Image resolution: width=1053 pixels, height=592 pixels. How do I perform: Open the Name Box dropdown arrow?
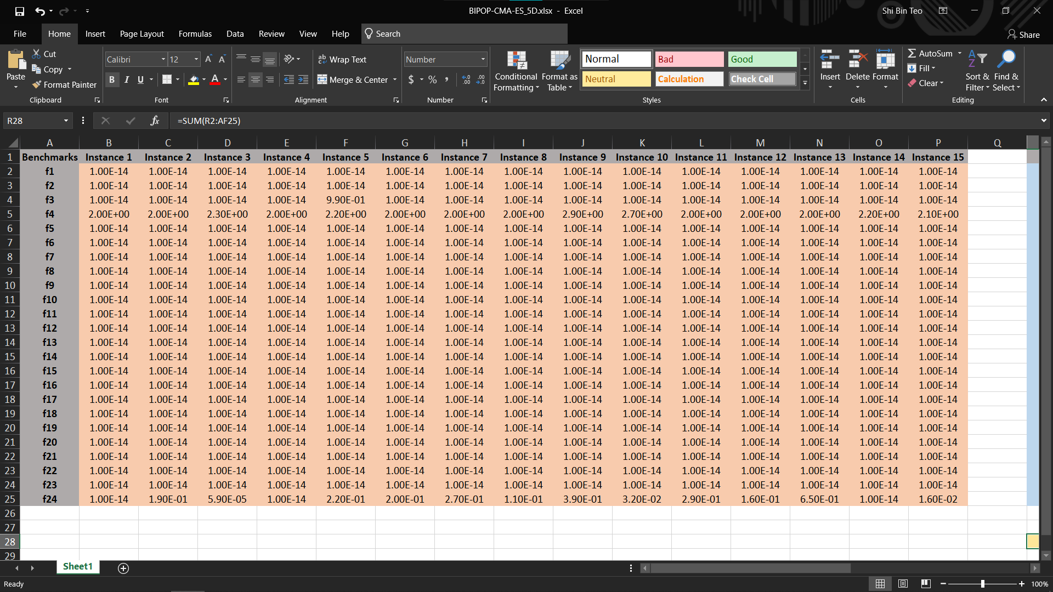click(66, 121)
